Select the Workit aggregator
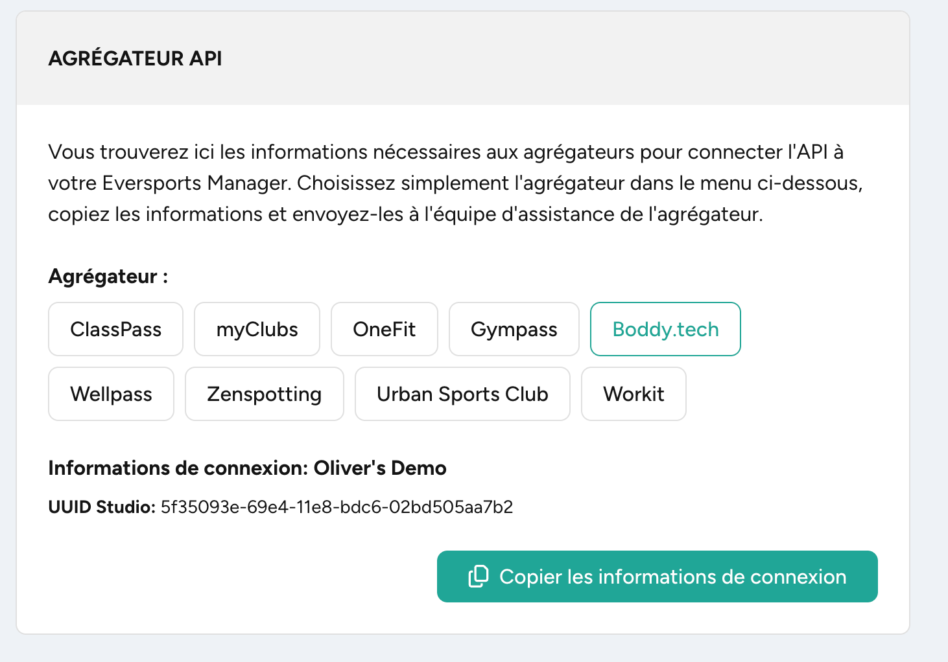Screen dimensions: 948x662 click(634, 394)
